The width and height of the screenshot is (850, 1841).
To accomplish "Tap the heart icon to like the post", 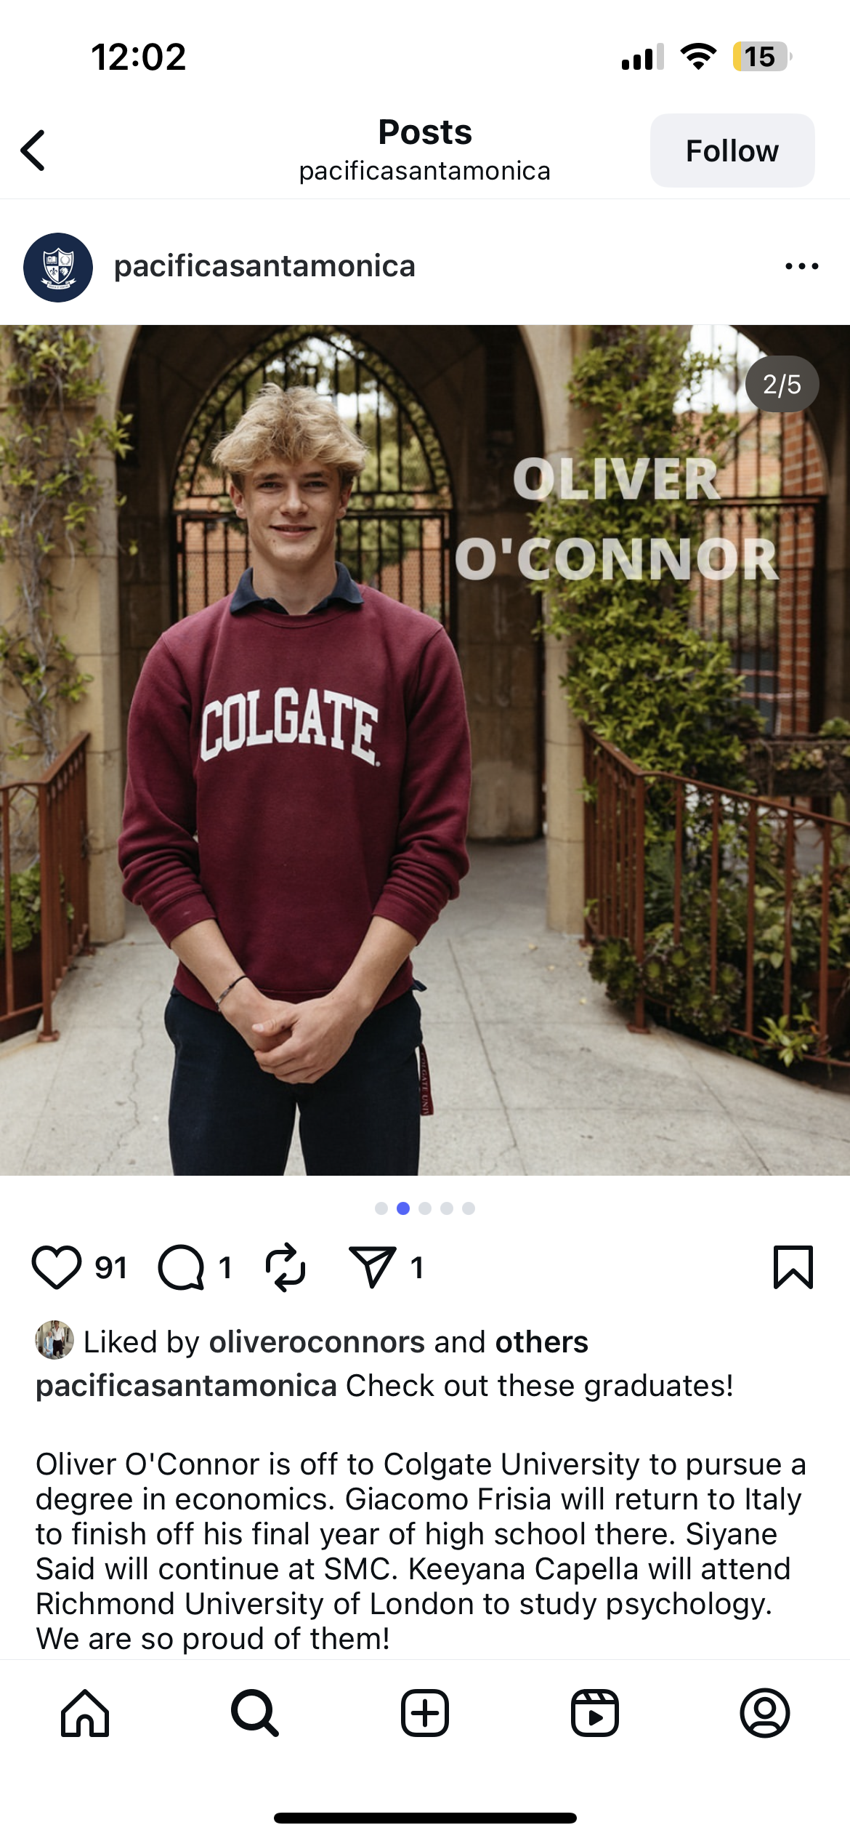I will coord(56,1267).
